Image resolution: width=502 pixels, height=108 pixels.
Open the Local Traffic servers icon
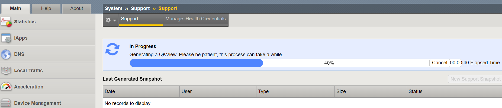tap(6, 71)
